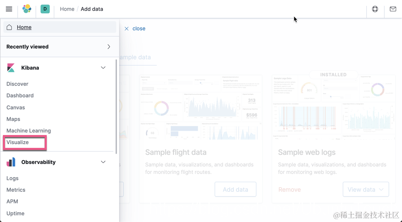Expand Recently viewed arrow

[x=109, y=47]
